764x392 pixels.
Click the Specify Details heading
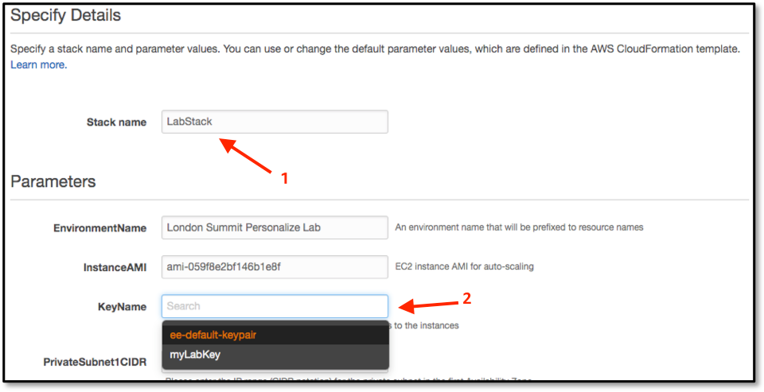[x=66, y=16]
